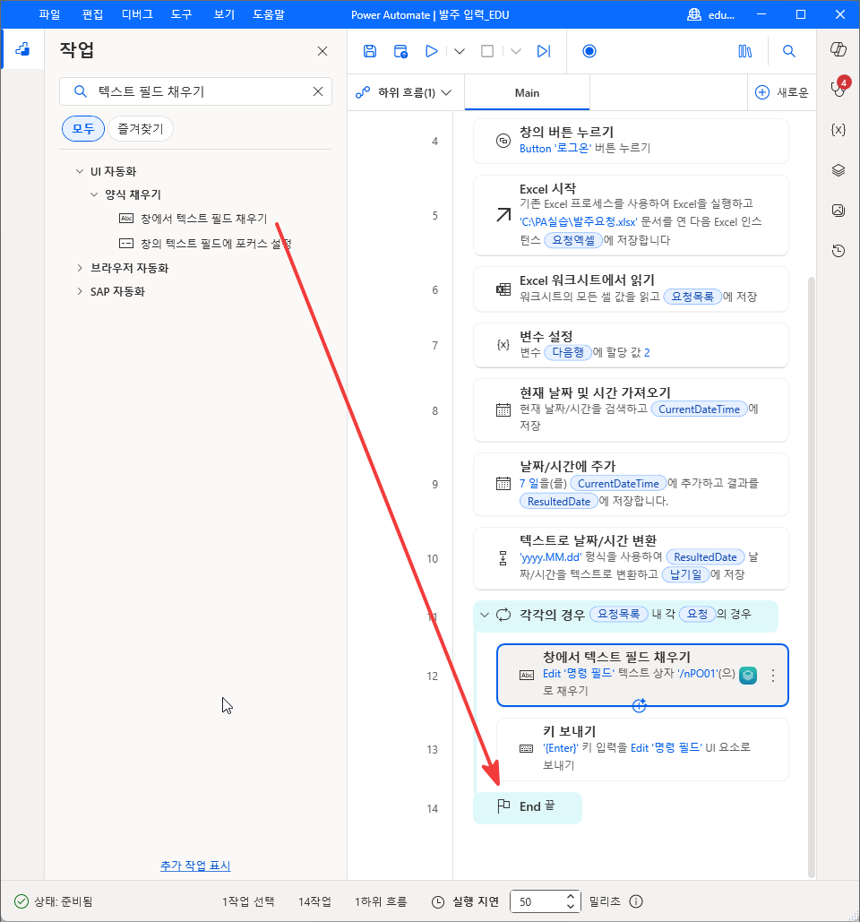Open the UI elements layers icon
The image size is (860, 922).
[x=838, y=170]
